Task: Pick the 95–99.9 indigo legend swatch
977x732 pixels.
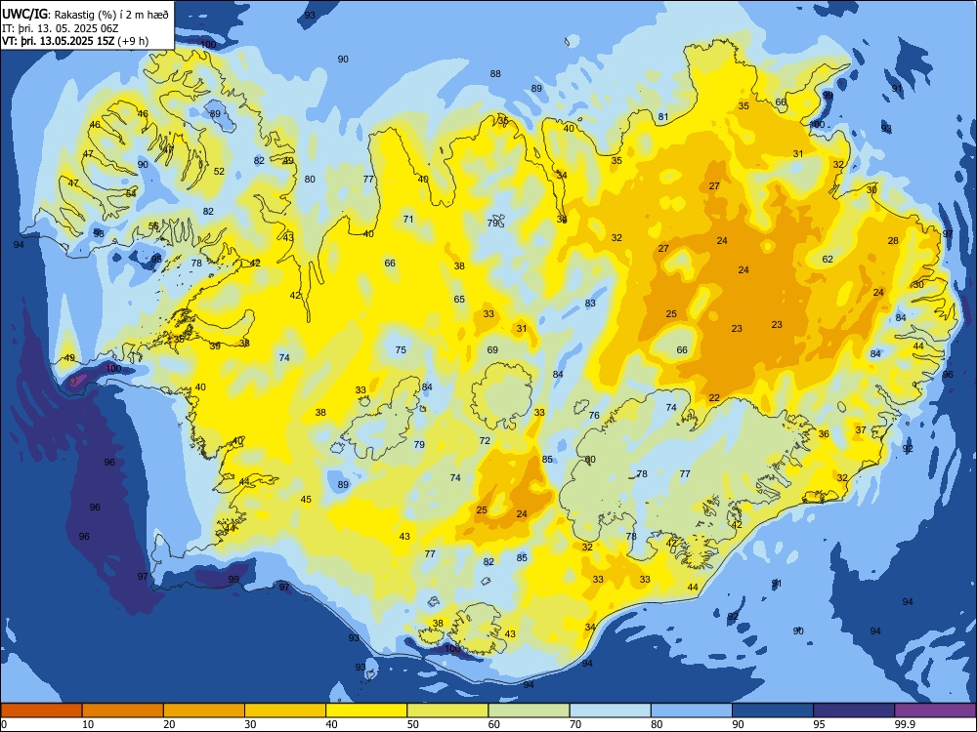Action: pos(854,711)
